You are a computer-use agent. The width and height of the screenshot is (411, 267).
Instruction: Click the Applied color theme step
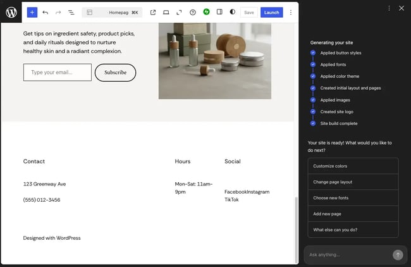coord(340,76)
